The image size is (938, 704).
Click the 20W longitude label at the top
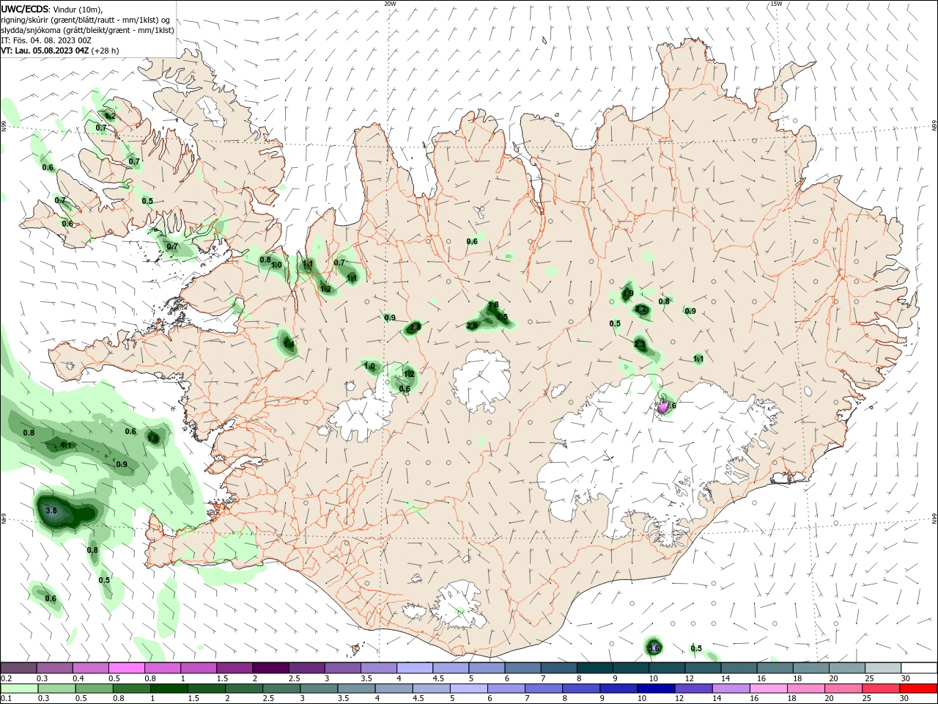coord(390,4)
